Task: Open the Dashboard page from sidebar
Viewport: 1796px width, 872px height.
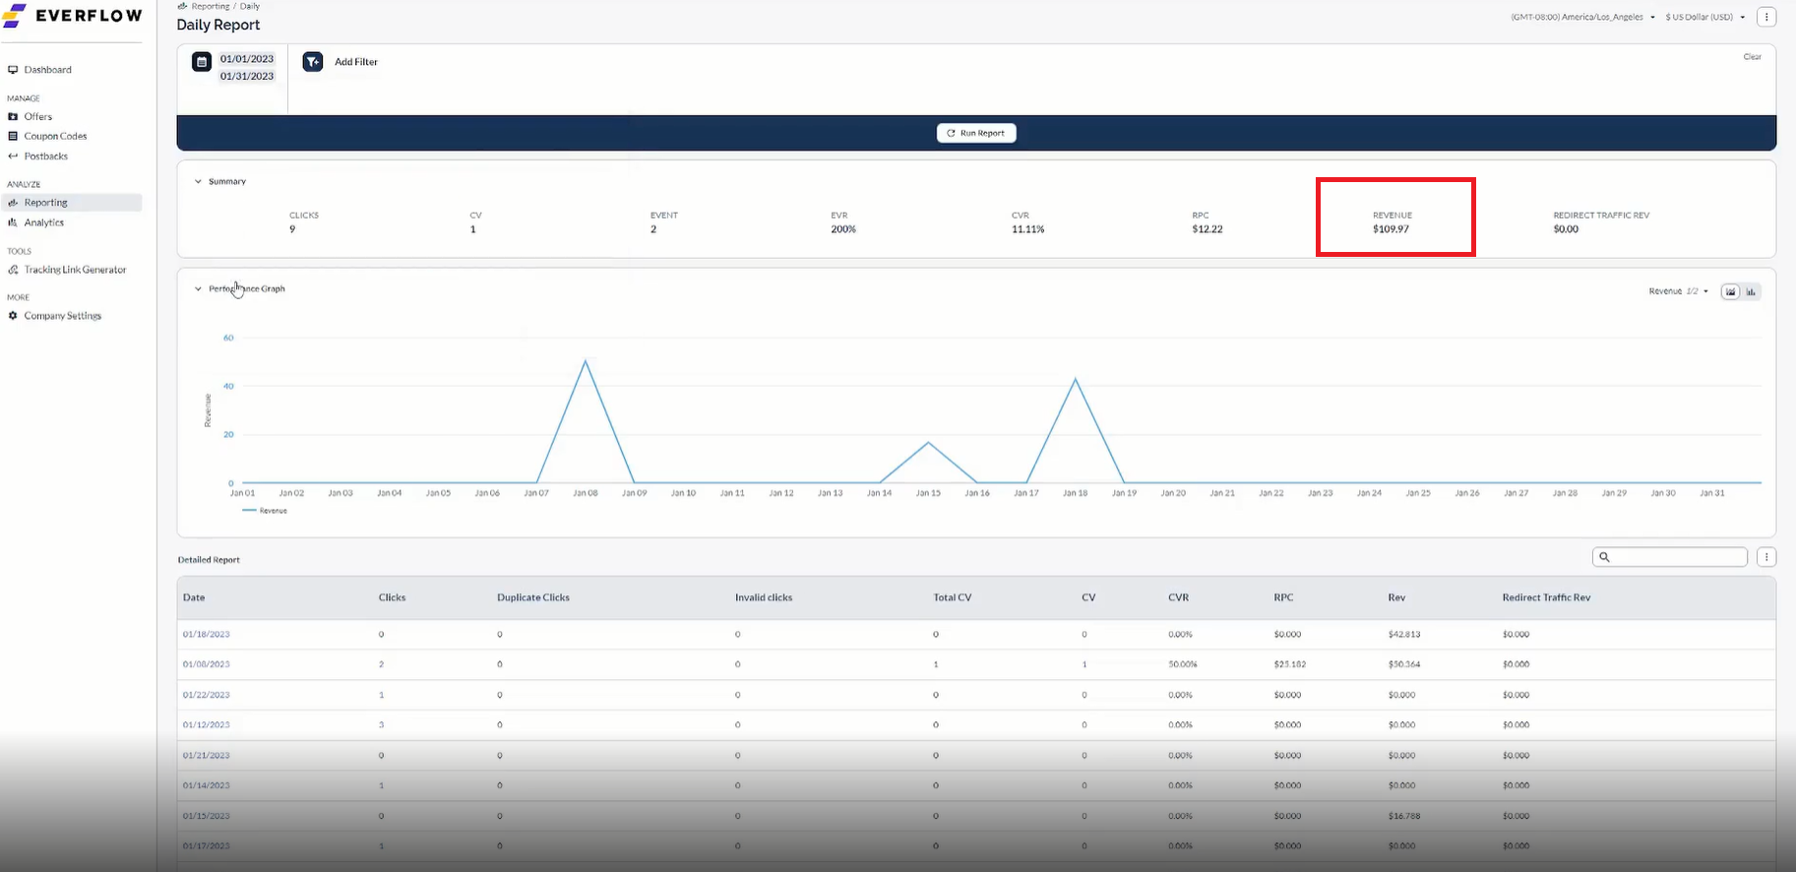Action: pos(47,70)
